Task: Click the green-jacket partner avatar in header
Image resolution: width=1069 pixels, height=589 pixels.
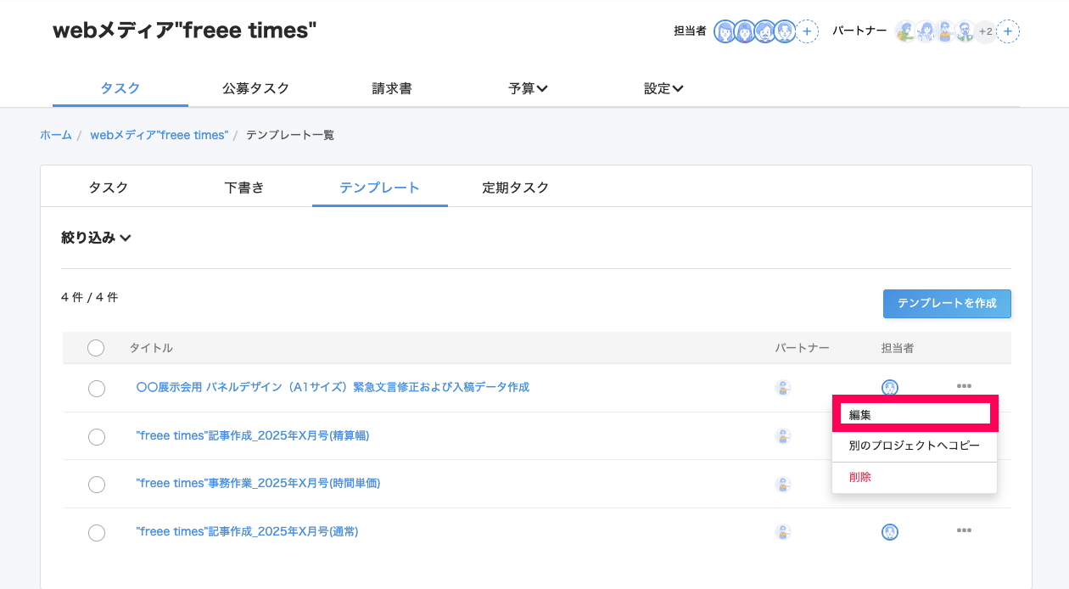Action: click(905, 31)
